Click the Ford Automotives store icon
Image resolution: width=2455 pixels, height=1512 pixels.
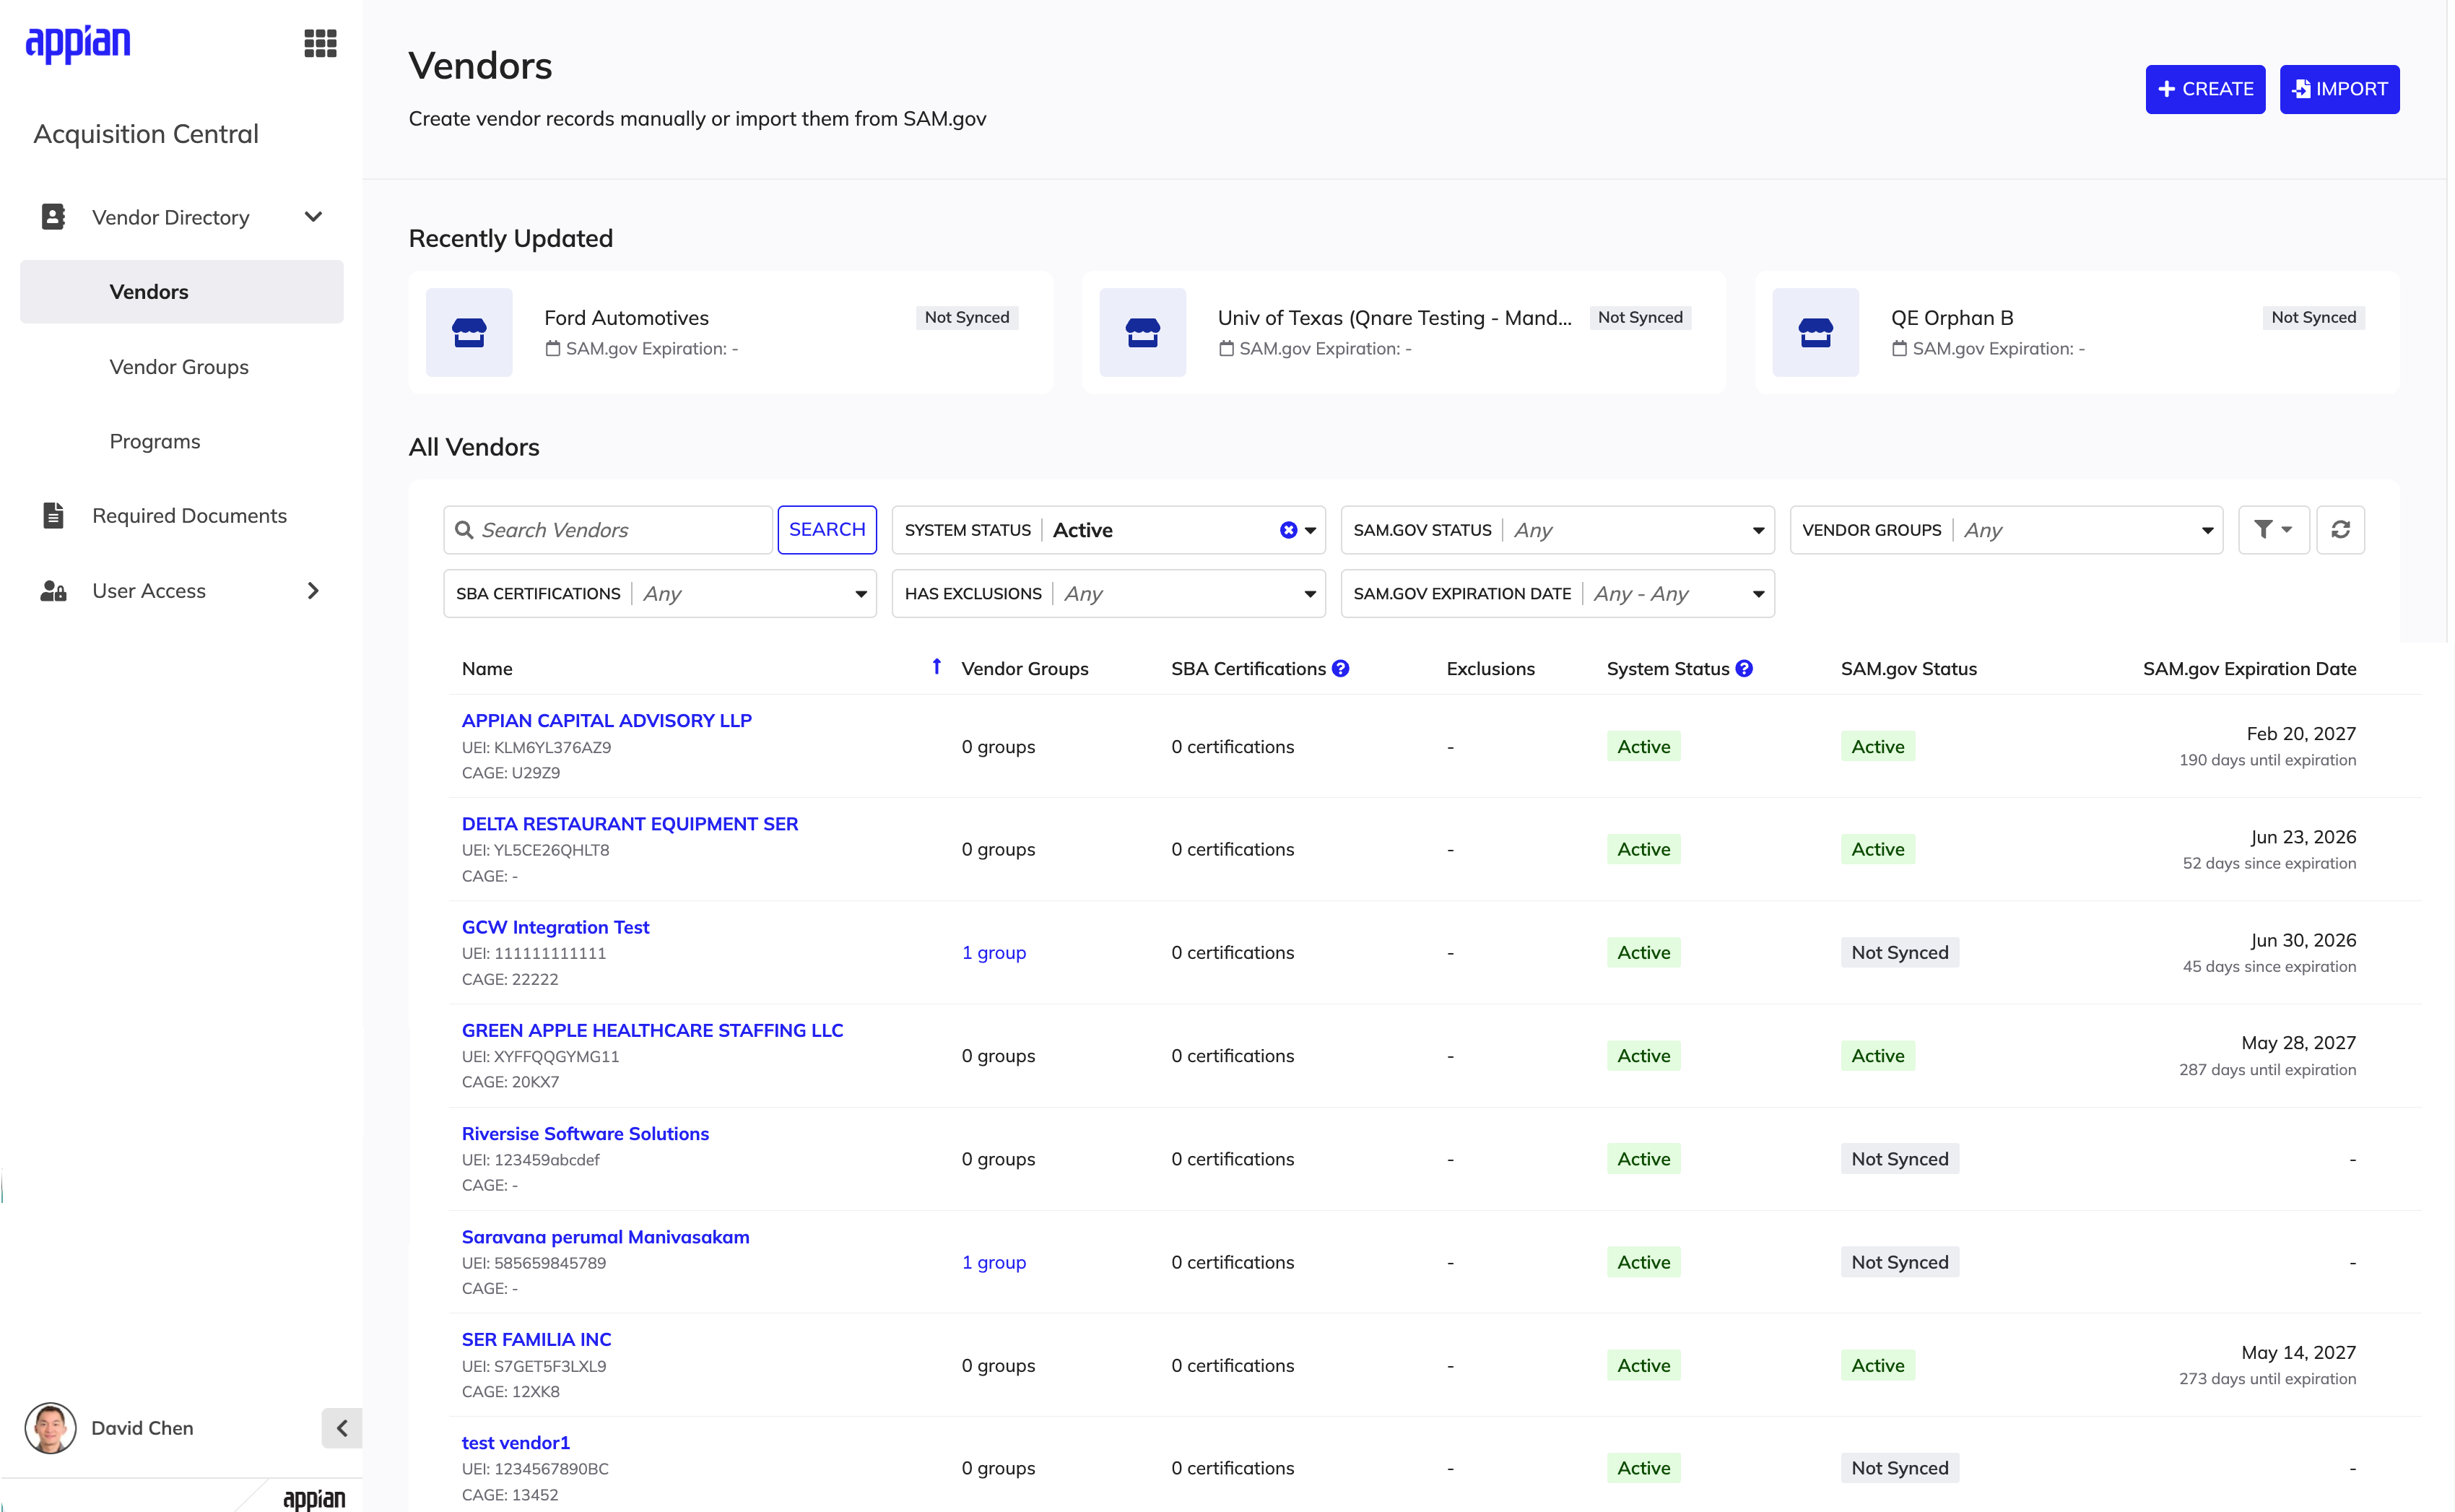click(x=469, y=333)
